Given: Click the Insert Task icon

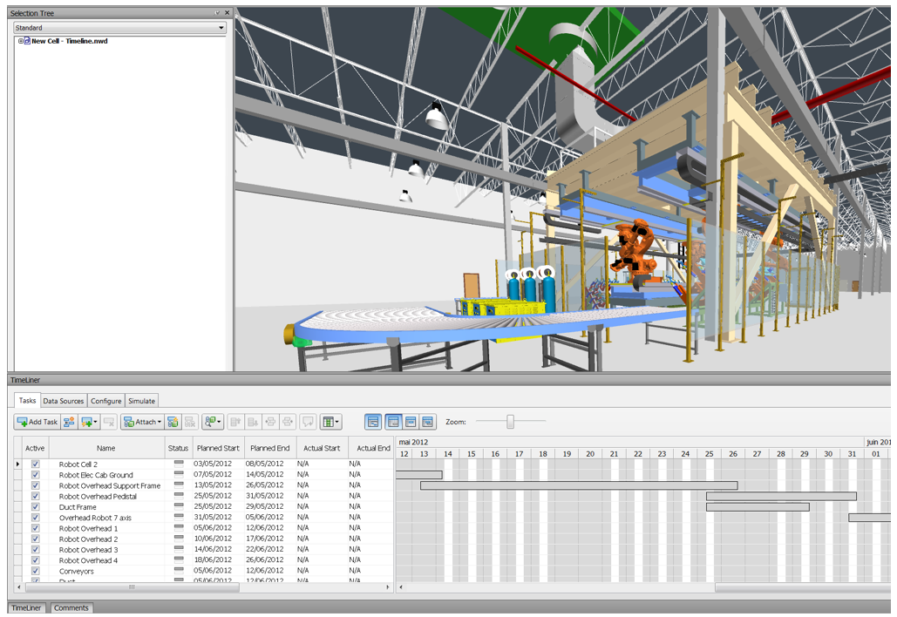Looking at the screenshot, I should [x=68, y=422].
